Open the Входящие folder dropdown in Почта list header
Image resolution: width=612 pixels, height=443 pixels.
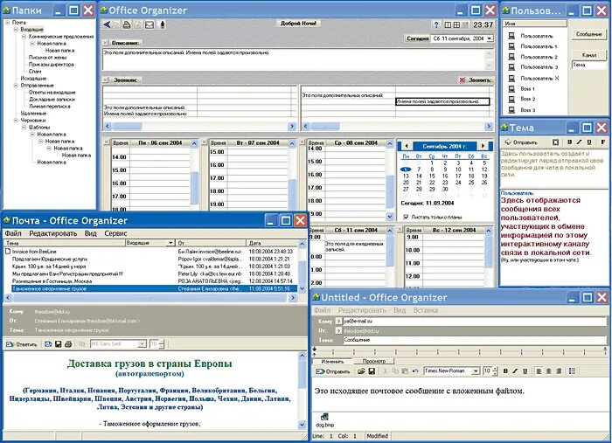click(170, 243)
